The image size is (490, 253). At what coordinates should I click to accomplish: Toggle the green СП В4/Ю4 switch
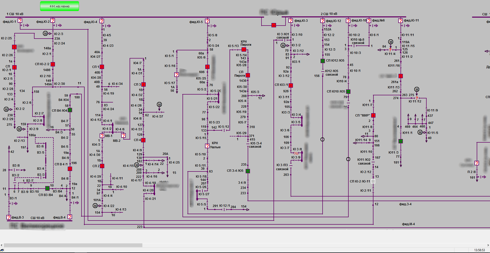point(70,110)
